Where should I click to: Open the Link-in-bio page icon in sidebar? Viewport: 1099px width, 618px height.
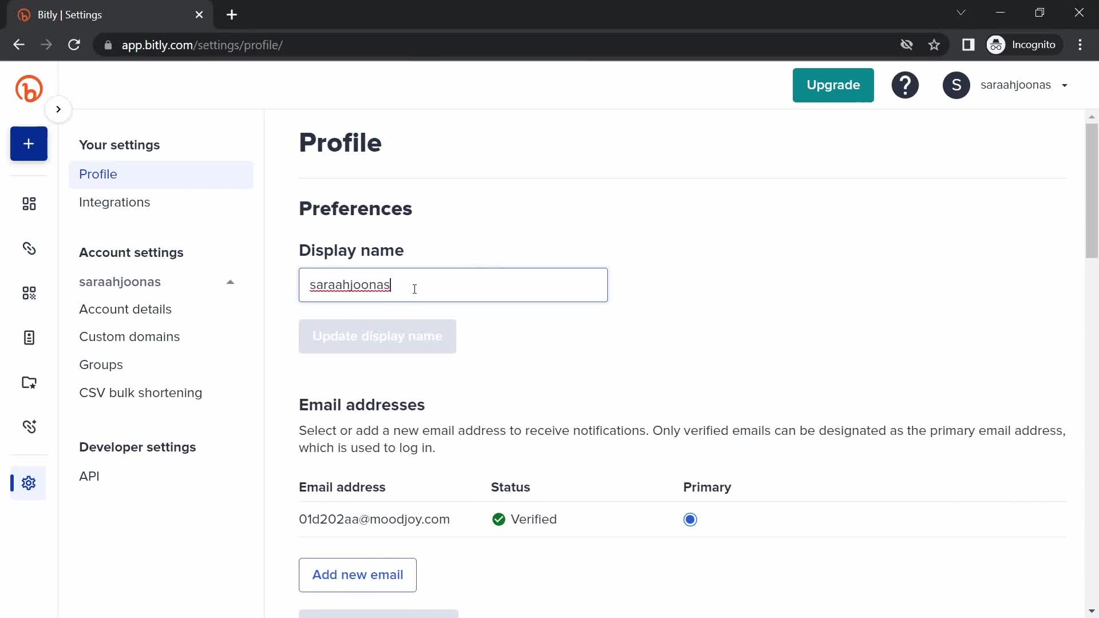pyautogui.click(x=29, y=338)
